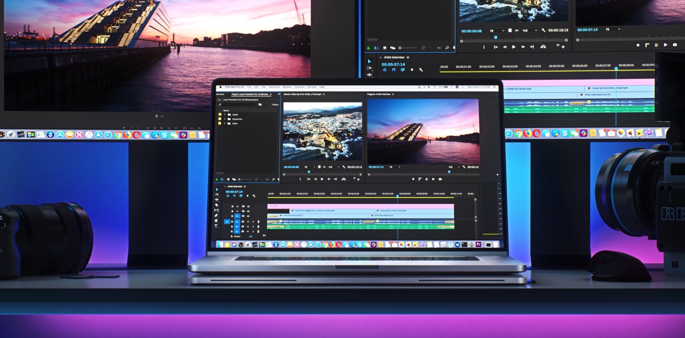This screenshot has height=338, width=685.
Task: Open Skype from the left monitor dock
Action: point(164,135)
